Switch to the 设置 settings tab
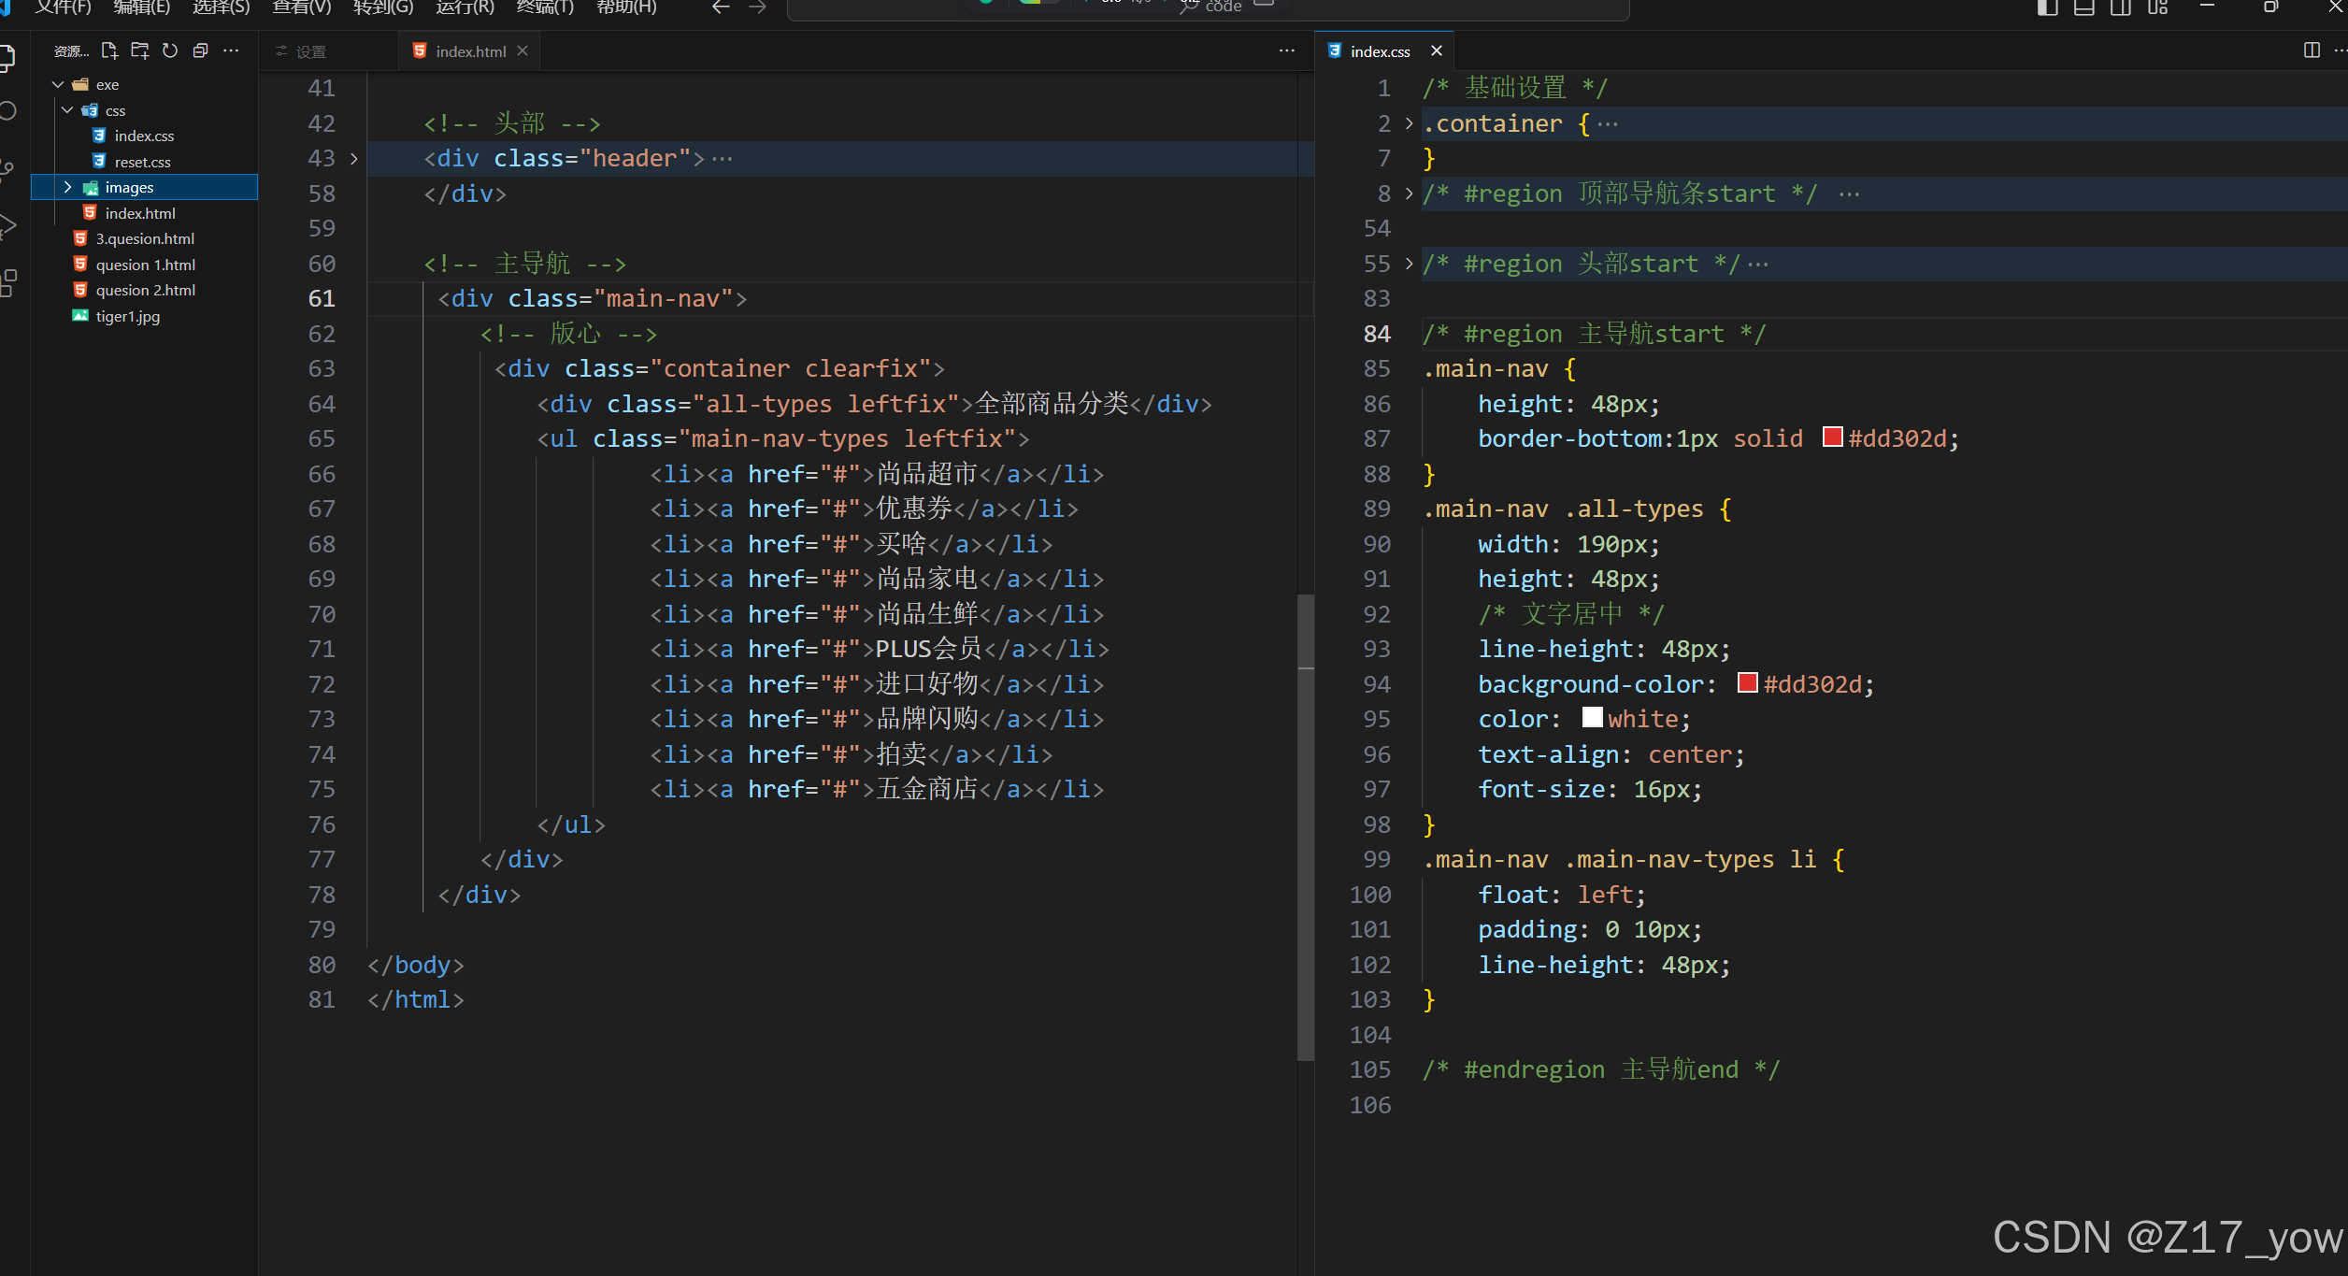2348x1276 pixels. click(310, 51)
